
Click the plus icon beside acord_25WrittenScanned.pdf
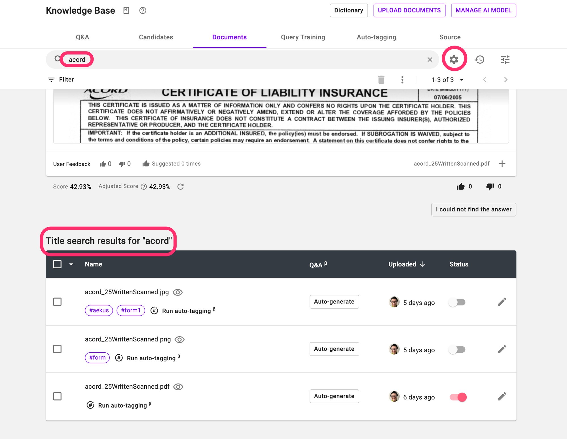[502, 164]
